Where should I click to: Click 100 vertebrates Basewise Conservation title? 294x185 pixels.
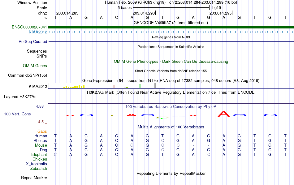click(x=171, y=107)
